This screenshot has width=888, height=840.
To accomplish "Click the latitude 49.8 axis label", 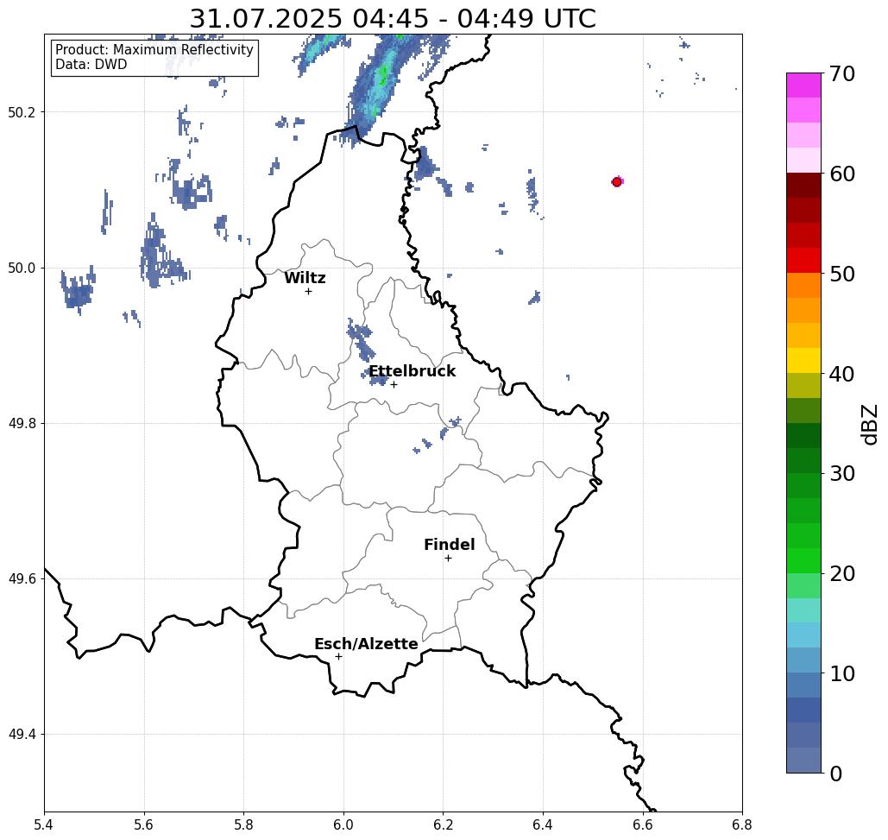I will (x=22, y=423).
